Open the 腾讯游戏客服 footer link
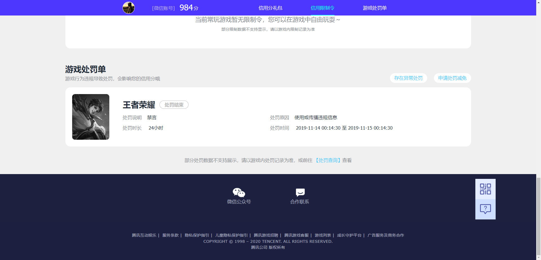 296,235
